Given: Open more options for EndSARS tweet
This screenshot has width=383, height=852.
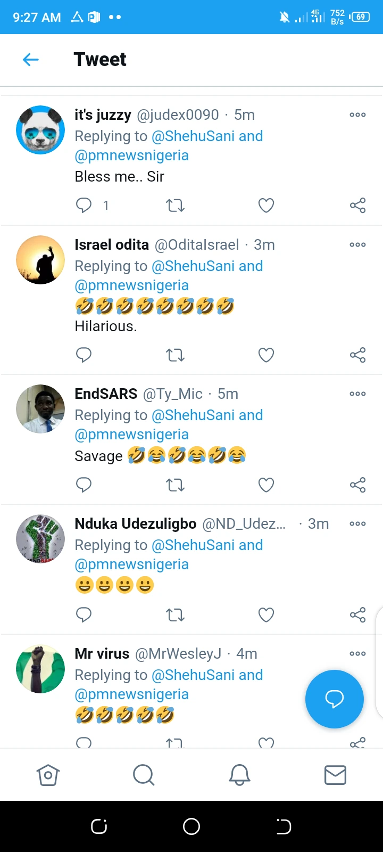Looking at the screenshot, I should [x=357, y=394].
